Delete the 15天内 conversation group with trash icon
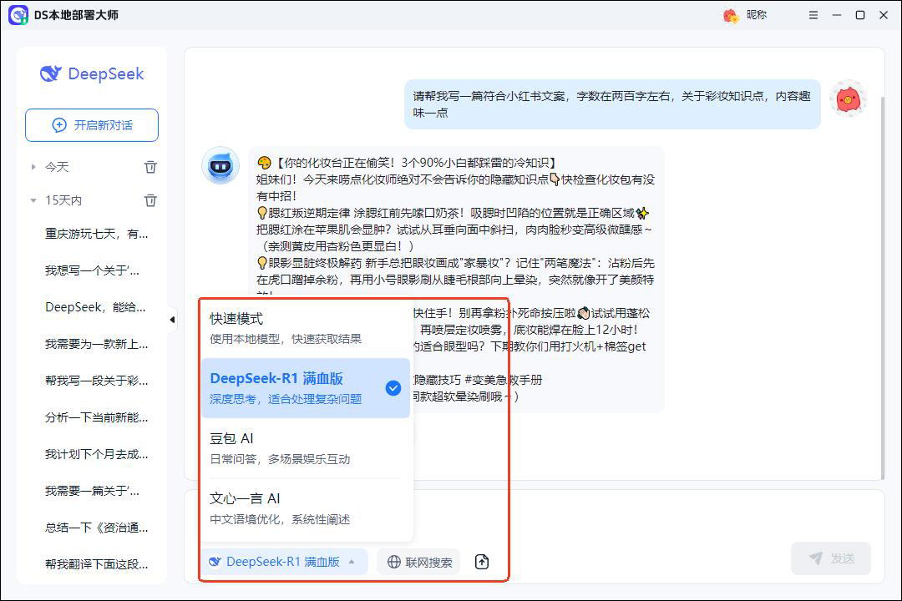The image size is (902, 601). [x=150, y=200]
